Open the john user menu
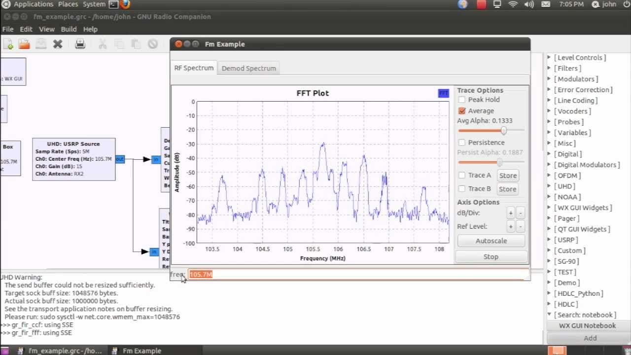The height and width of the screenshot is (355, 631). pos(604,4)
